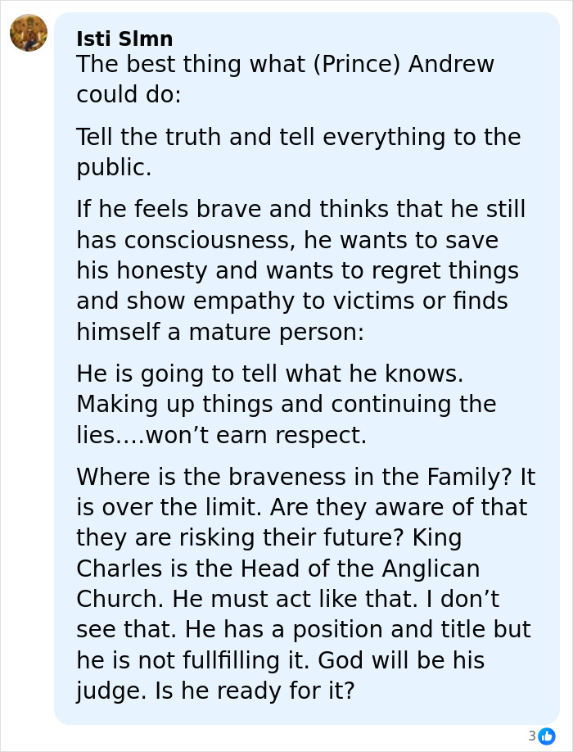Viewport: 573px width, 752px height.
Task: Click the reaction count showing 3
Action: click(x=532, y=735)
